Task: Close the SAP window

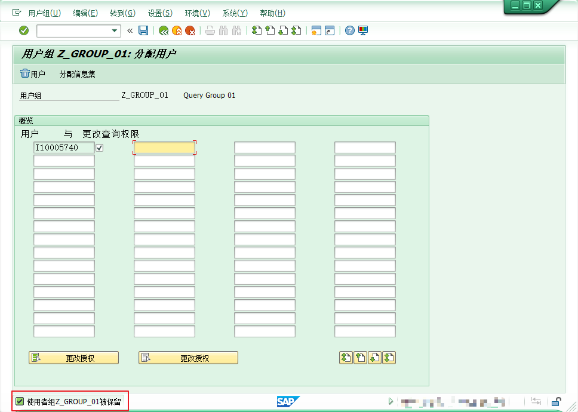Action: pos(538,5)
